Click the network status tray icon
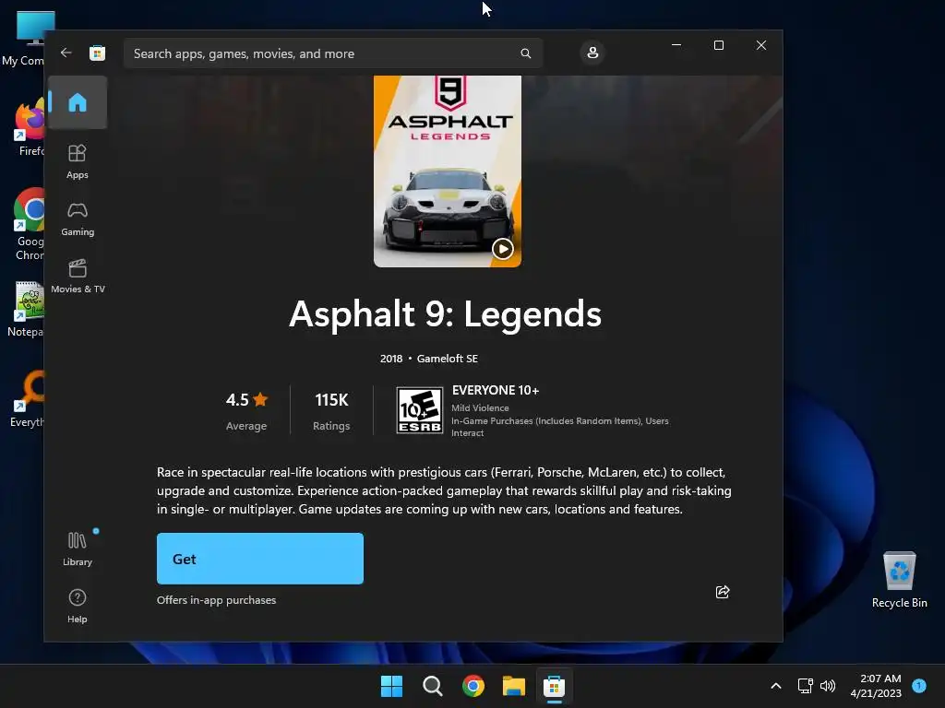 pyautogui.click(x=805, y=686)
